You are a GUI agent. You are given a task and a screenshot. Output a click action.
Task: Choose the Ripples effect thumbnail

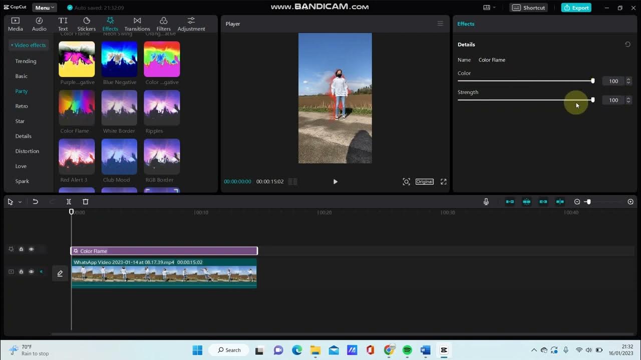[162, 108]
